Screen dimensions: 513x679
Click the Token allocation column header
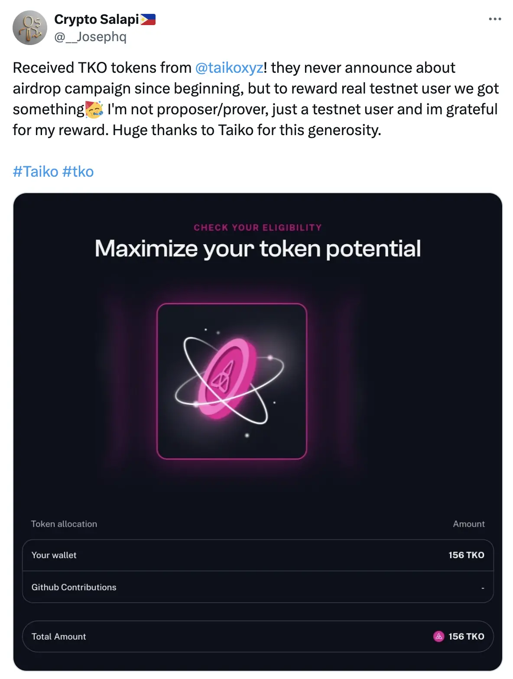(64, 524)
